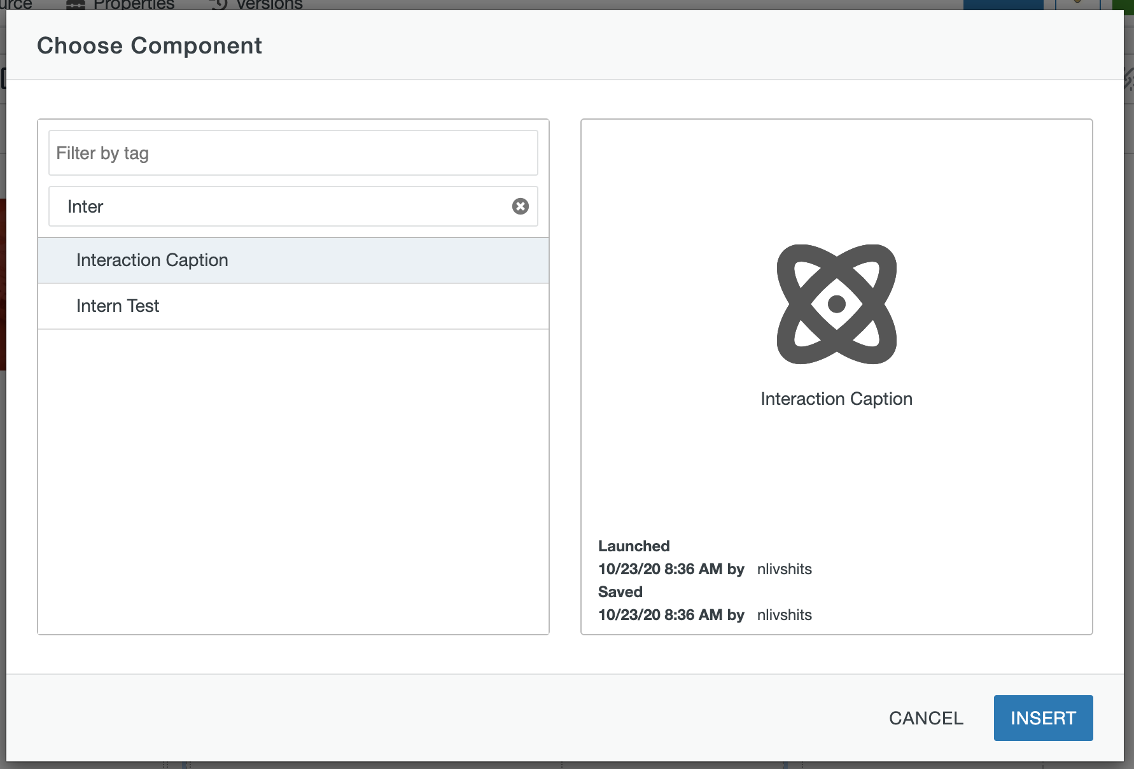Click the Choose Component dialog title

coord(150,46)
